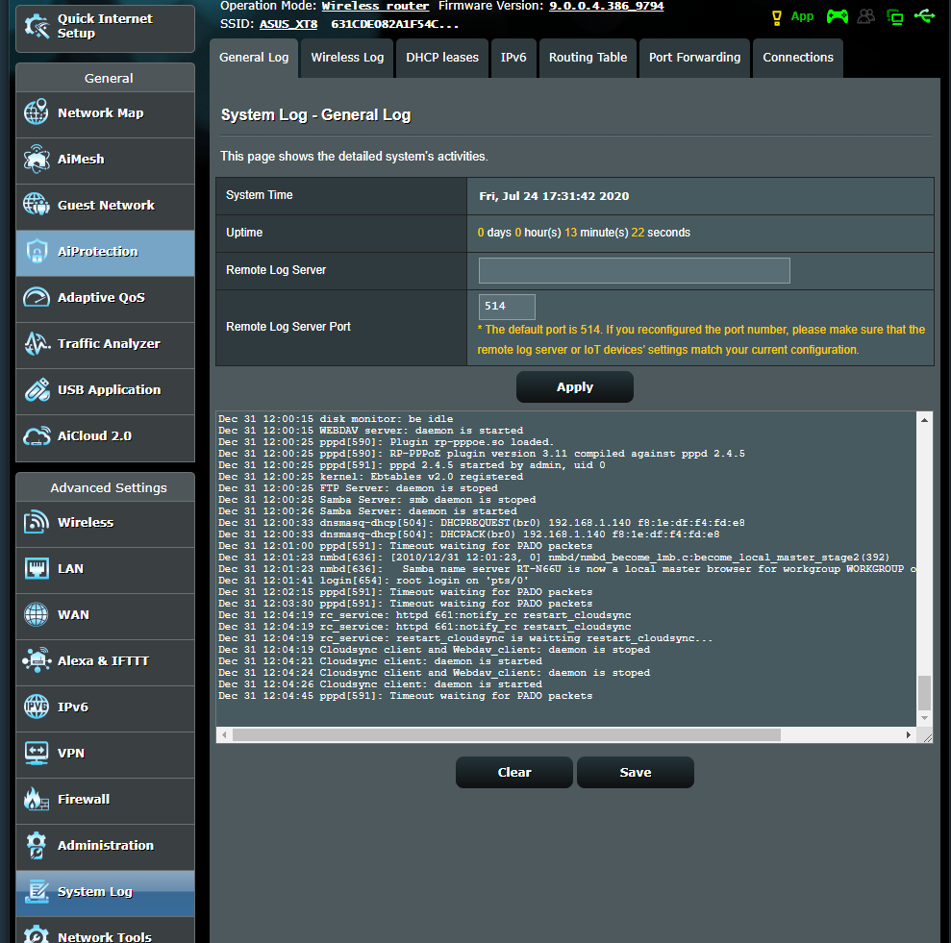This screenshot has width=951, height=943.
Task: Click the Save log button
Action: tap(636, 772)
